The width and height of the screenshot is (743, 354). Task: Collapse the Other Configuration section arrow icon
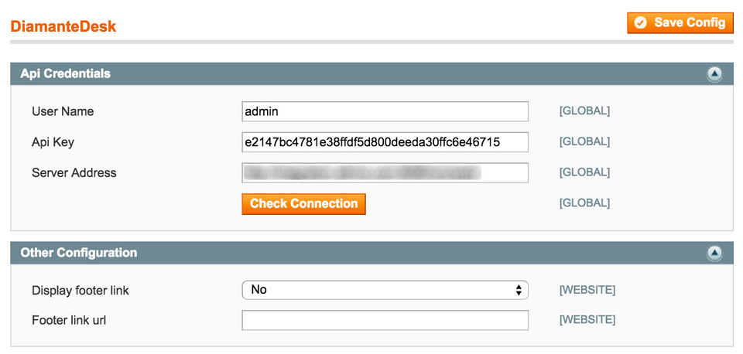[x=714, y=253]
